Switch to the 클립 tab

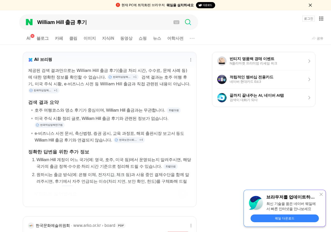point(73,38)
